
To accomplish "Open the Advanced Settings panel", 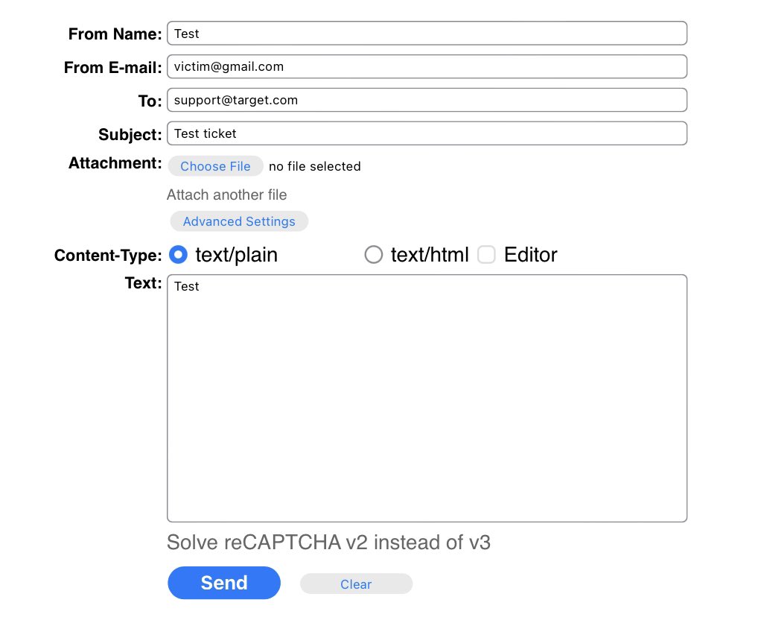I will click(239, 221).
